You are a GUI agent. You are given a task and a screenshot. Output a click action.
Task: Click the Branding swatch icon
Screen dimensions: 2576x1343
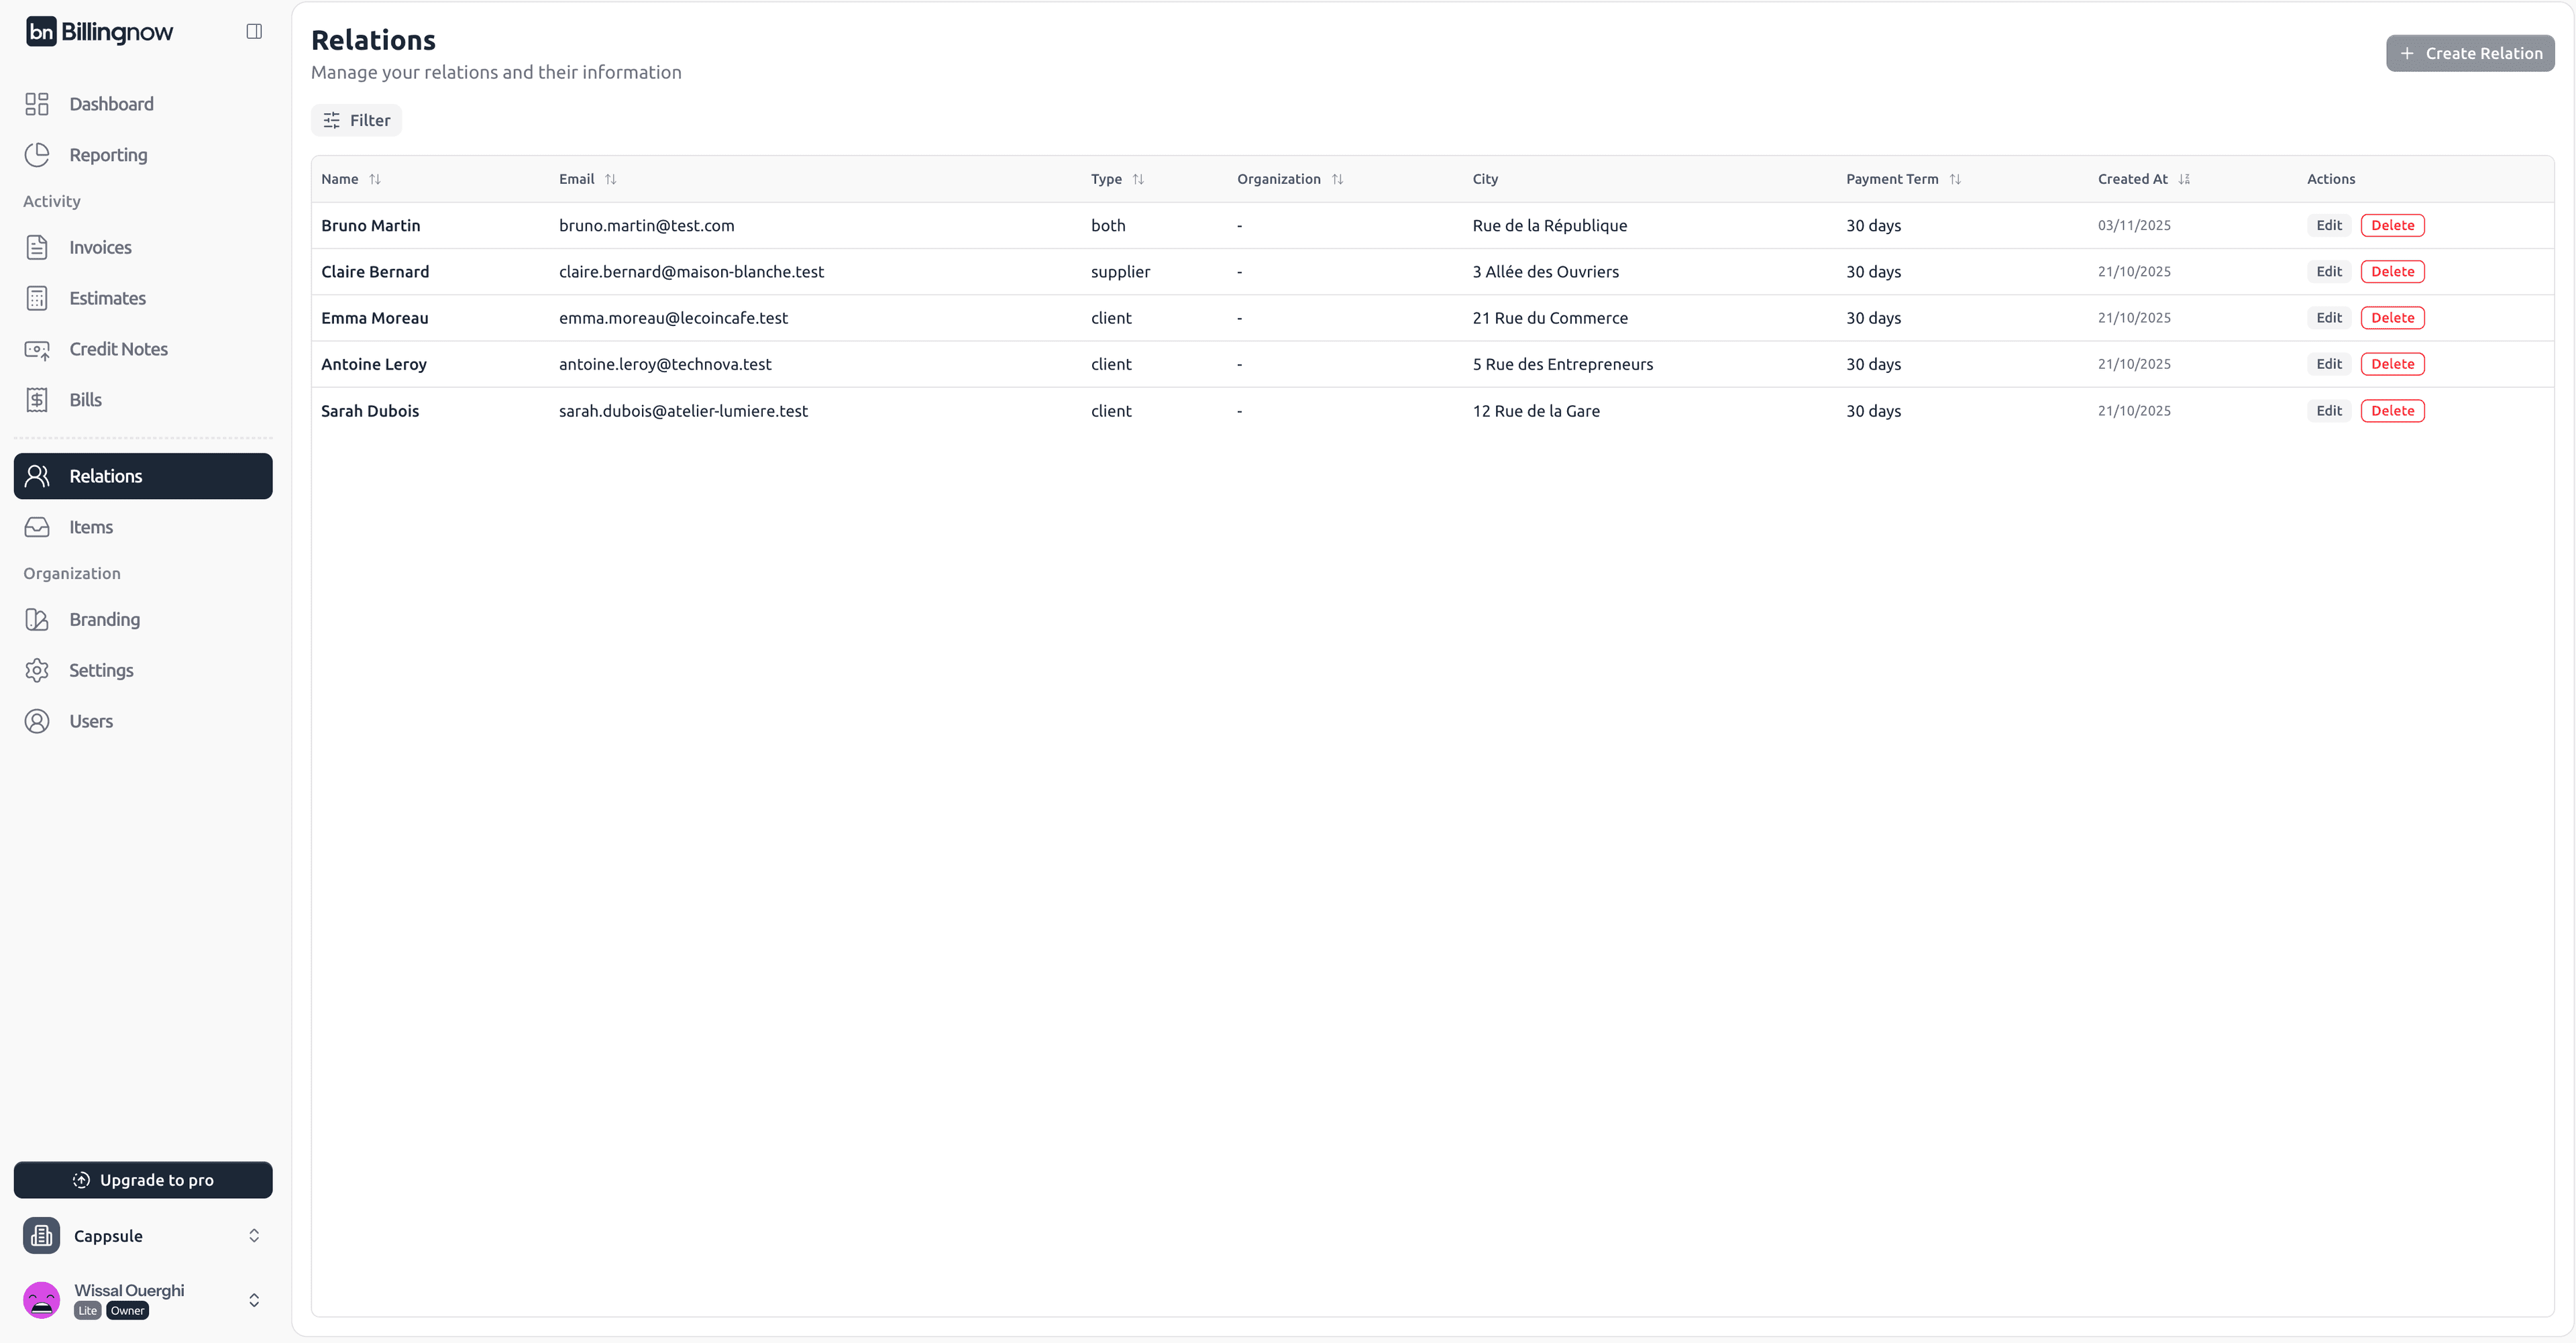coord(37,620)
